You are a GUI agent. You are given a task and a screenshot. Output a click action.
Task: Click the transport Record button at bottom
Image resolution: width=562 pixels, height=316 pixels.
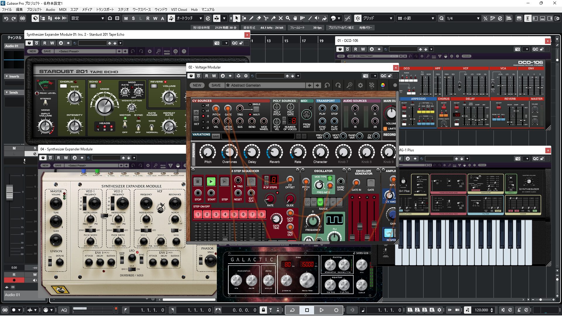[x=336, y=310]
